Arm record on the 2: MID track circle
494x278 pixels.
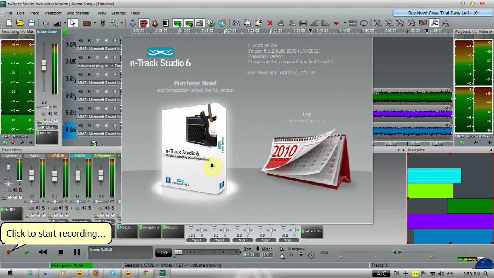115,58
